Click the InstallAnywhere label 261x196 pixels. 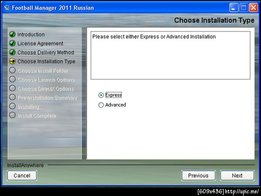click(x=26, y=165)
